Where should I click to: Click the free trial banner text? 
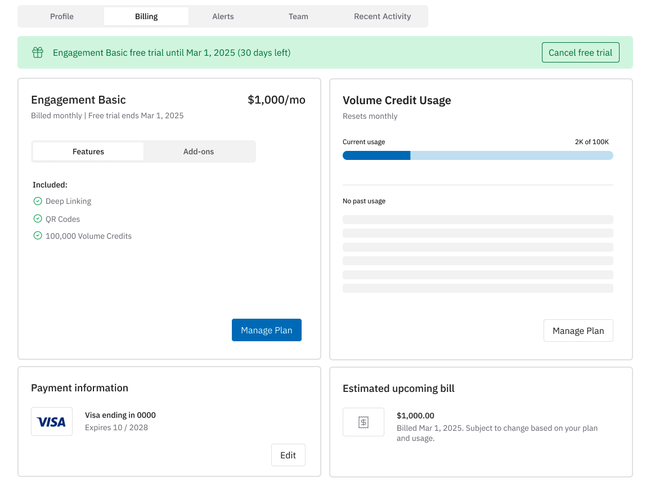172,53
